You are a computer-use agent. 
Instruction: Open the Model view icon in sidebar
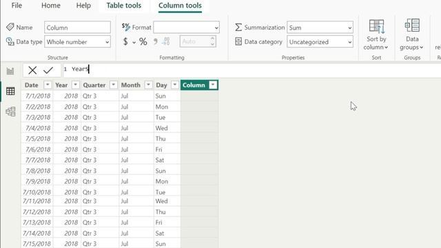click(x=10, y=112)
